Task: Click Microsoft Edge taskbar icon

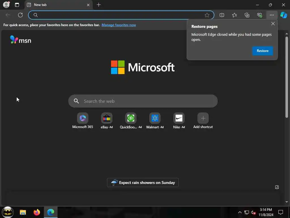Action: [x=51, y=212]
